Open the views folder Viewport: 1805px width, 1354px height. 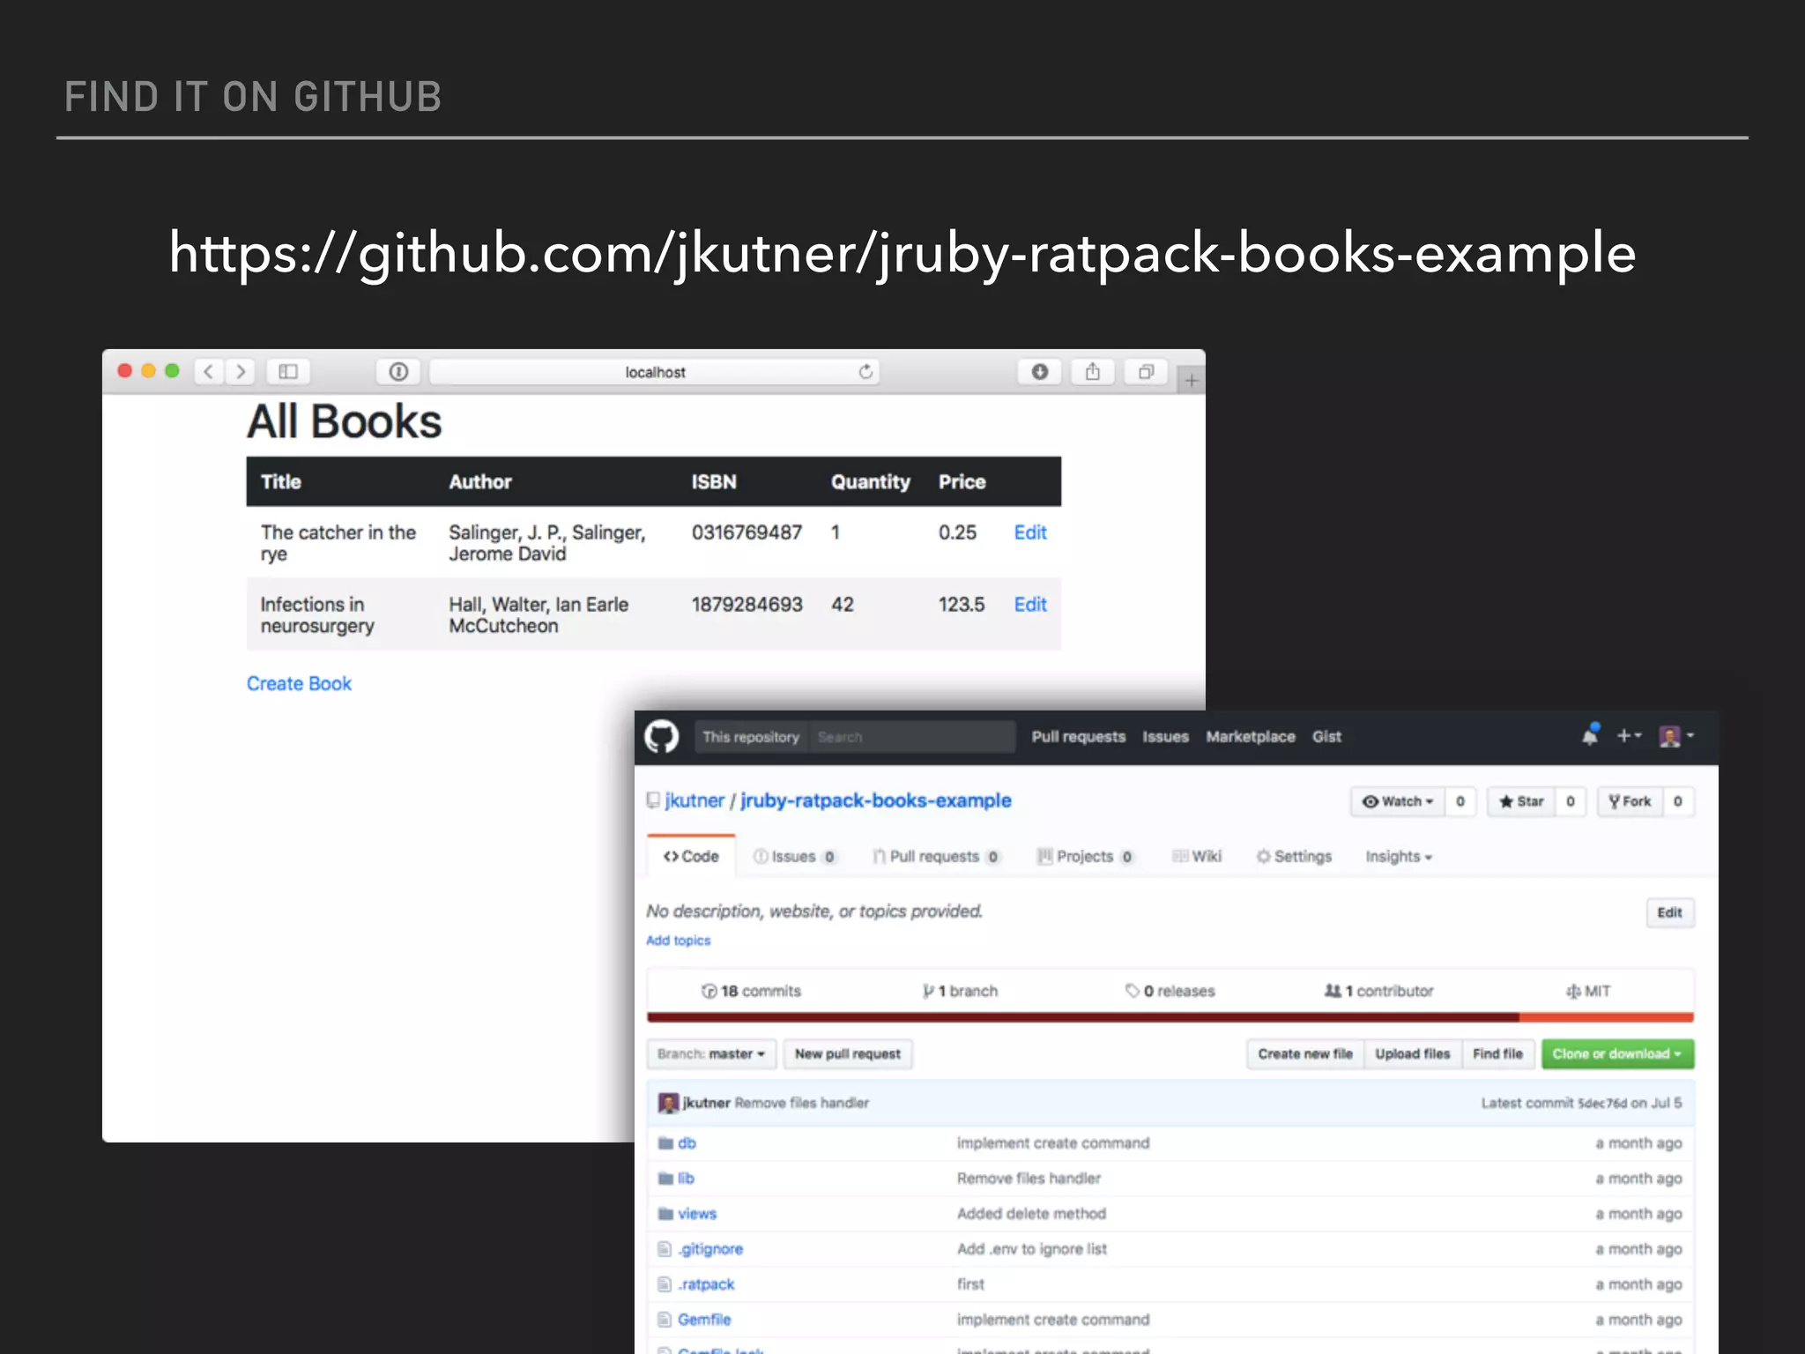tap(697, 1214)
